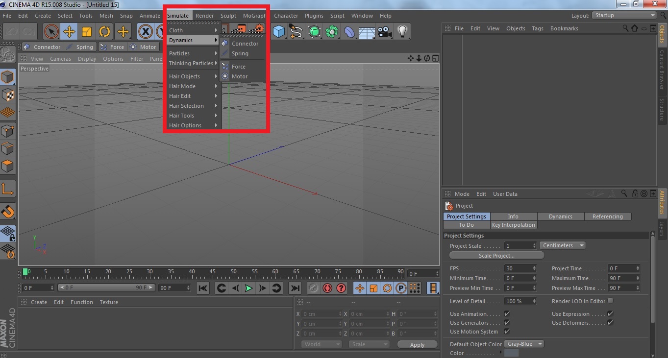Open the Default Object Color dropdown
The height and width of the screenshot is (358, 668).
tap(524, 344)
